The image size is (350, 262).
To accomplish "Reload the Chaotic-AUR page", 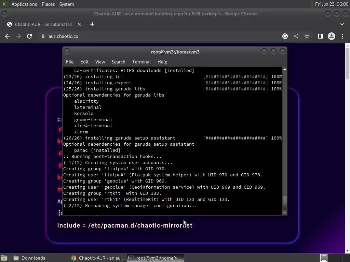I will [x=29, y=36].
